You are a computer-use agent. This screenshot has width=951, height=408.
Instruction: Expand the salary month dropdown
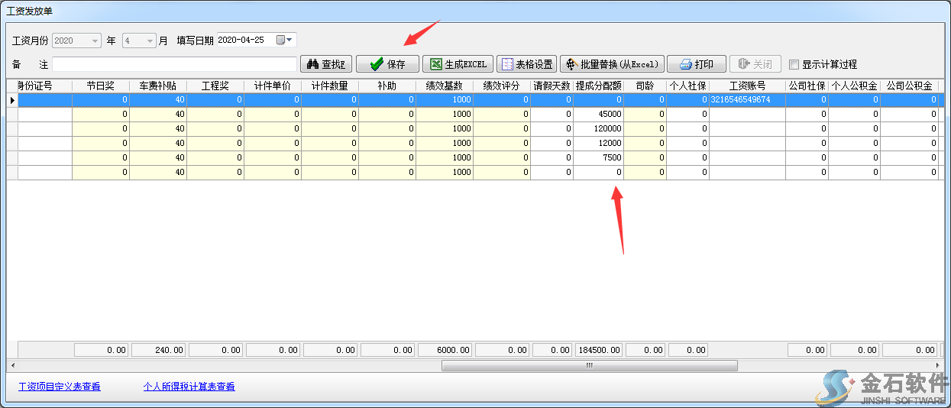(150, 40)
